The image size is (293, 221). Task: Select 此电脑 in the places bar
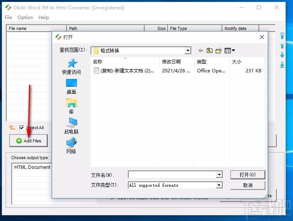pos(72,126)
